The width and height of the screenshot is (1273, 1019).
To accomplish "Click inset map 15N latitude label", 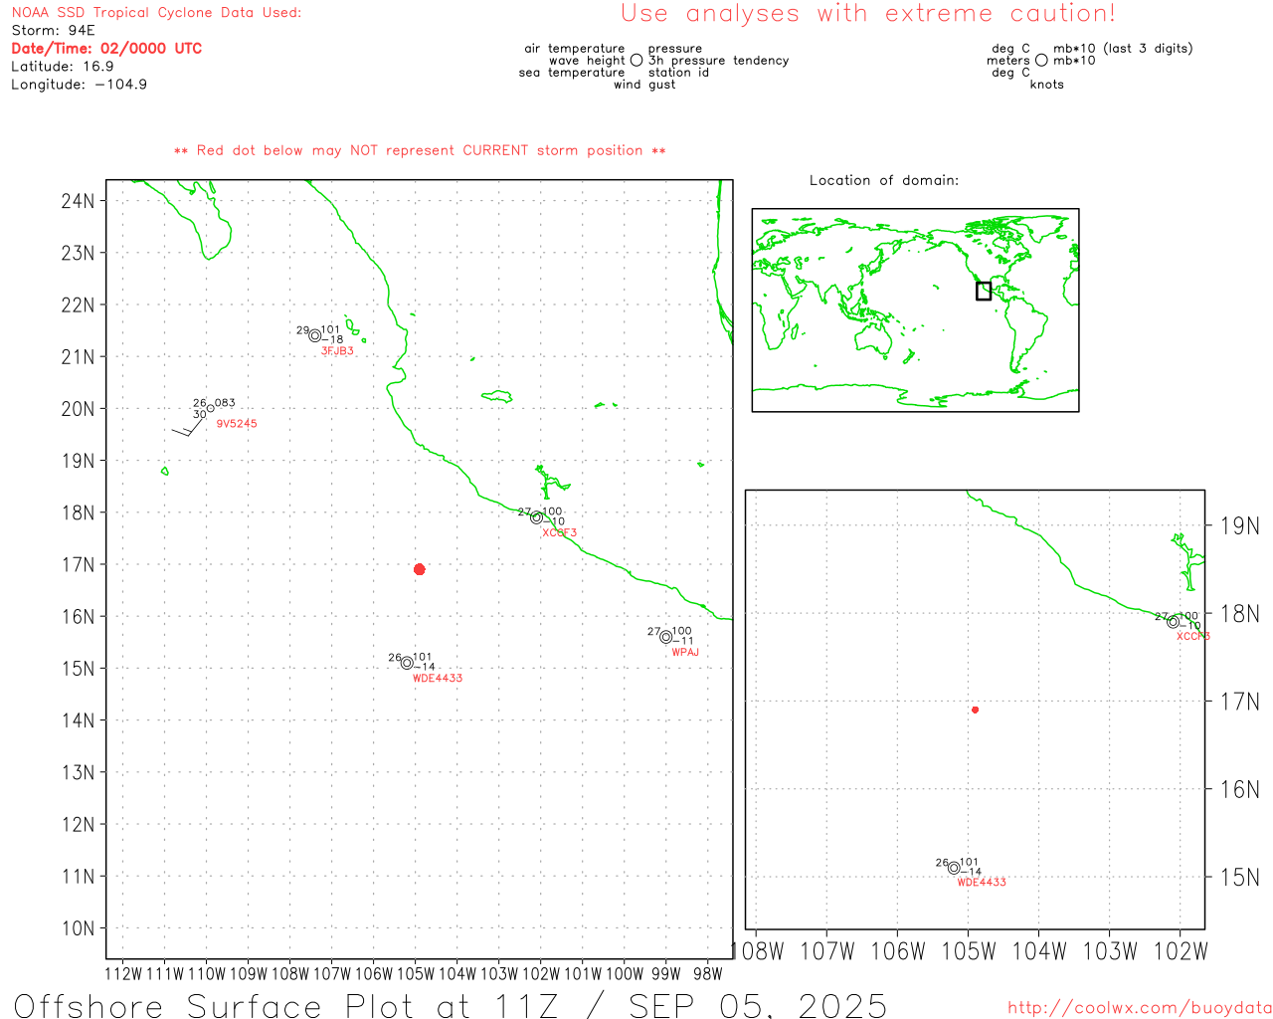I will tap(1240, 878).
